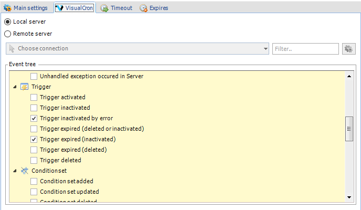Click the scroll down arrow in event tree

[x=348, y=197]
